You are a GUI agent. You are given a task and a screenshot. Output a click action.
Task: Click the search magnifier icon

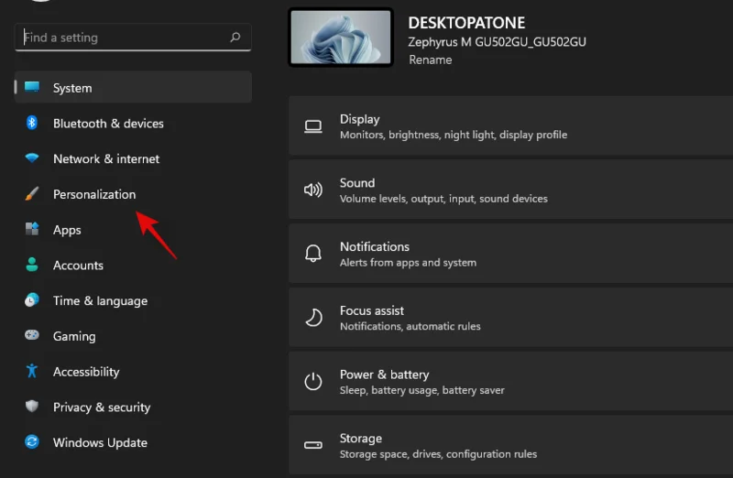tap(235, 37)
